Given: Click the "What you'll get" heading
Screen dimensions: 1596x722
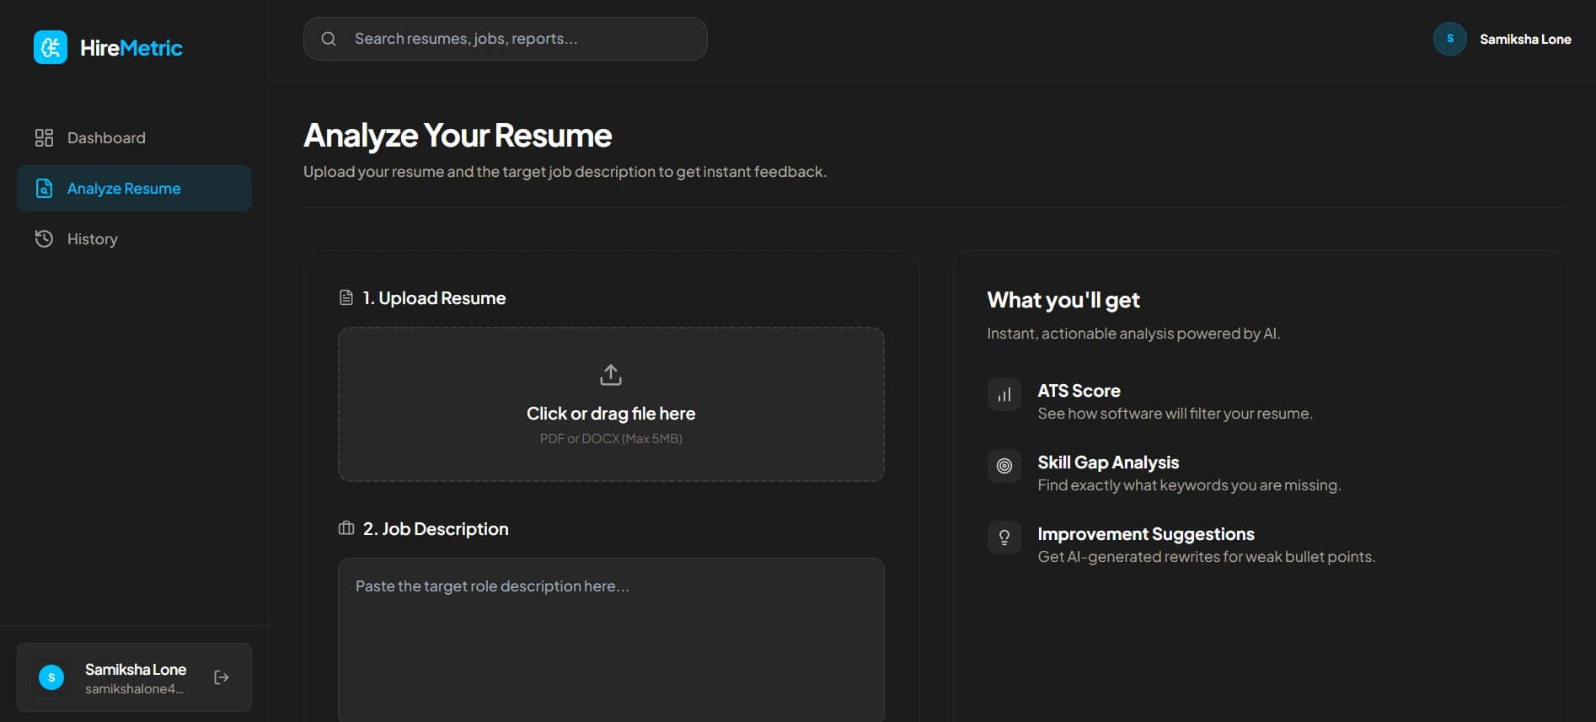Looking at the screenshot, I should click(x=1063, y=300).
